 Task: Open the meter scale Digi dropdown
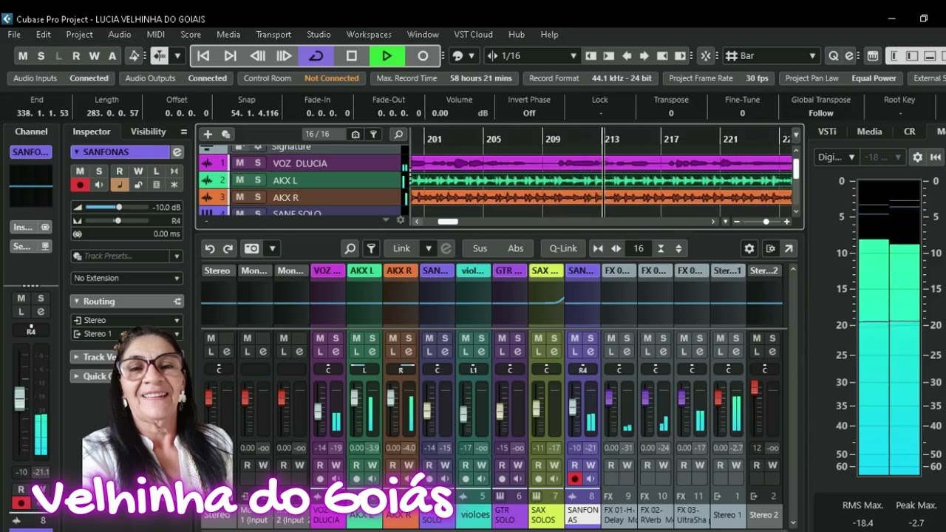pos(837,157)
